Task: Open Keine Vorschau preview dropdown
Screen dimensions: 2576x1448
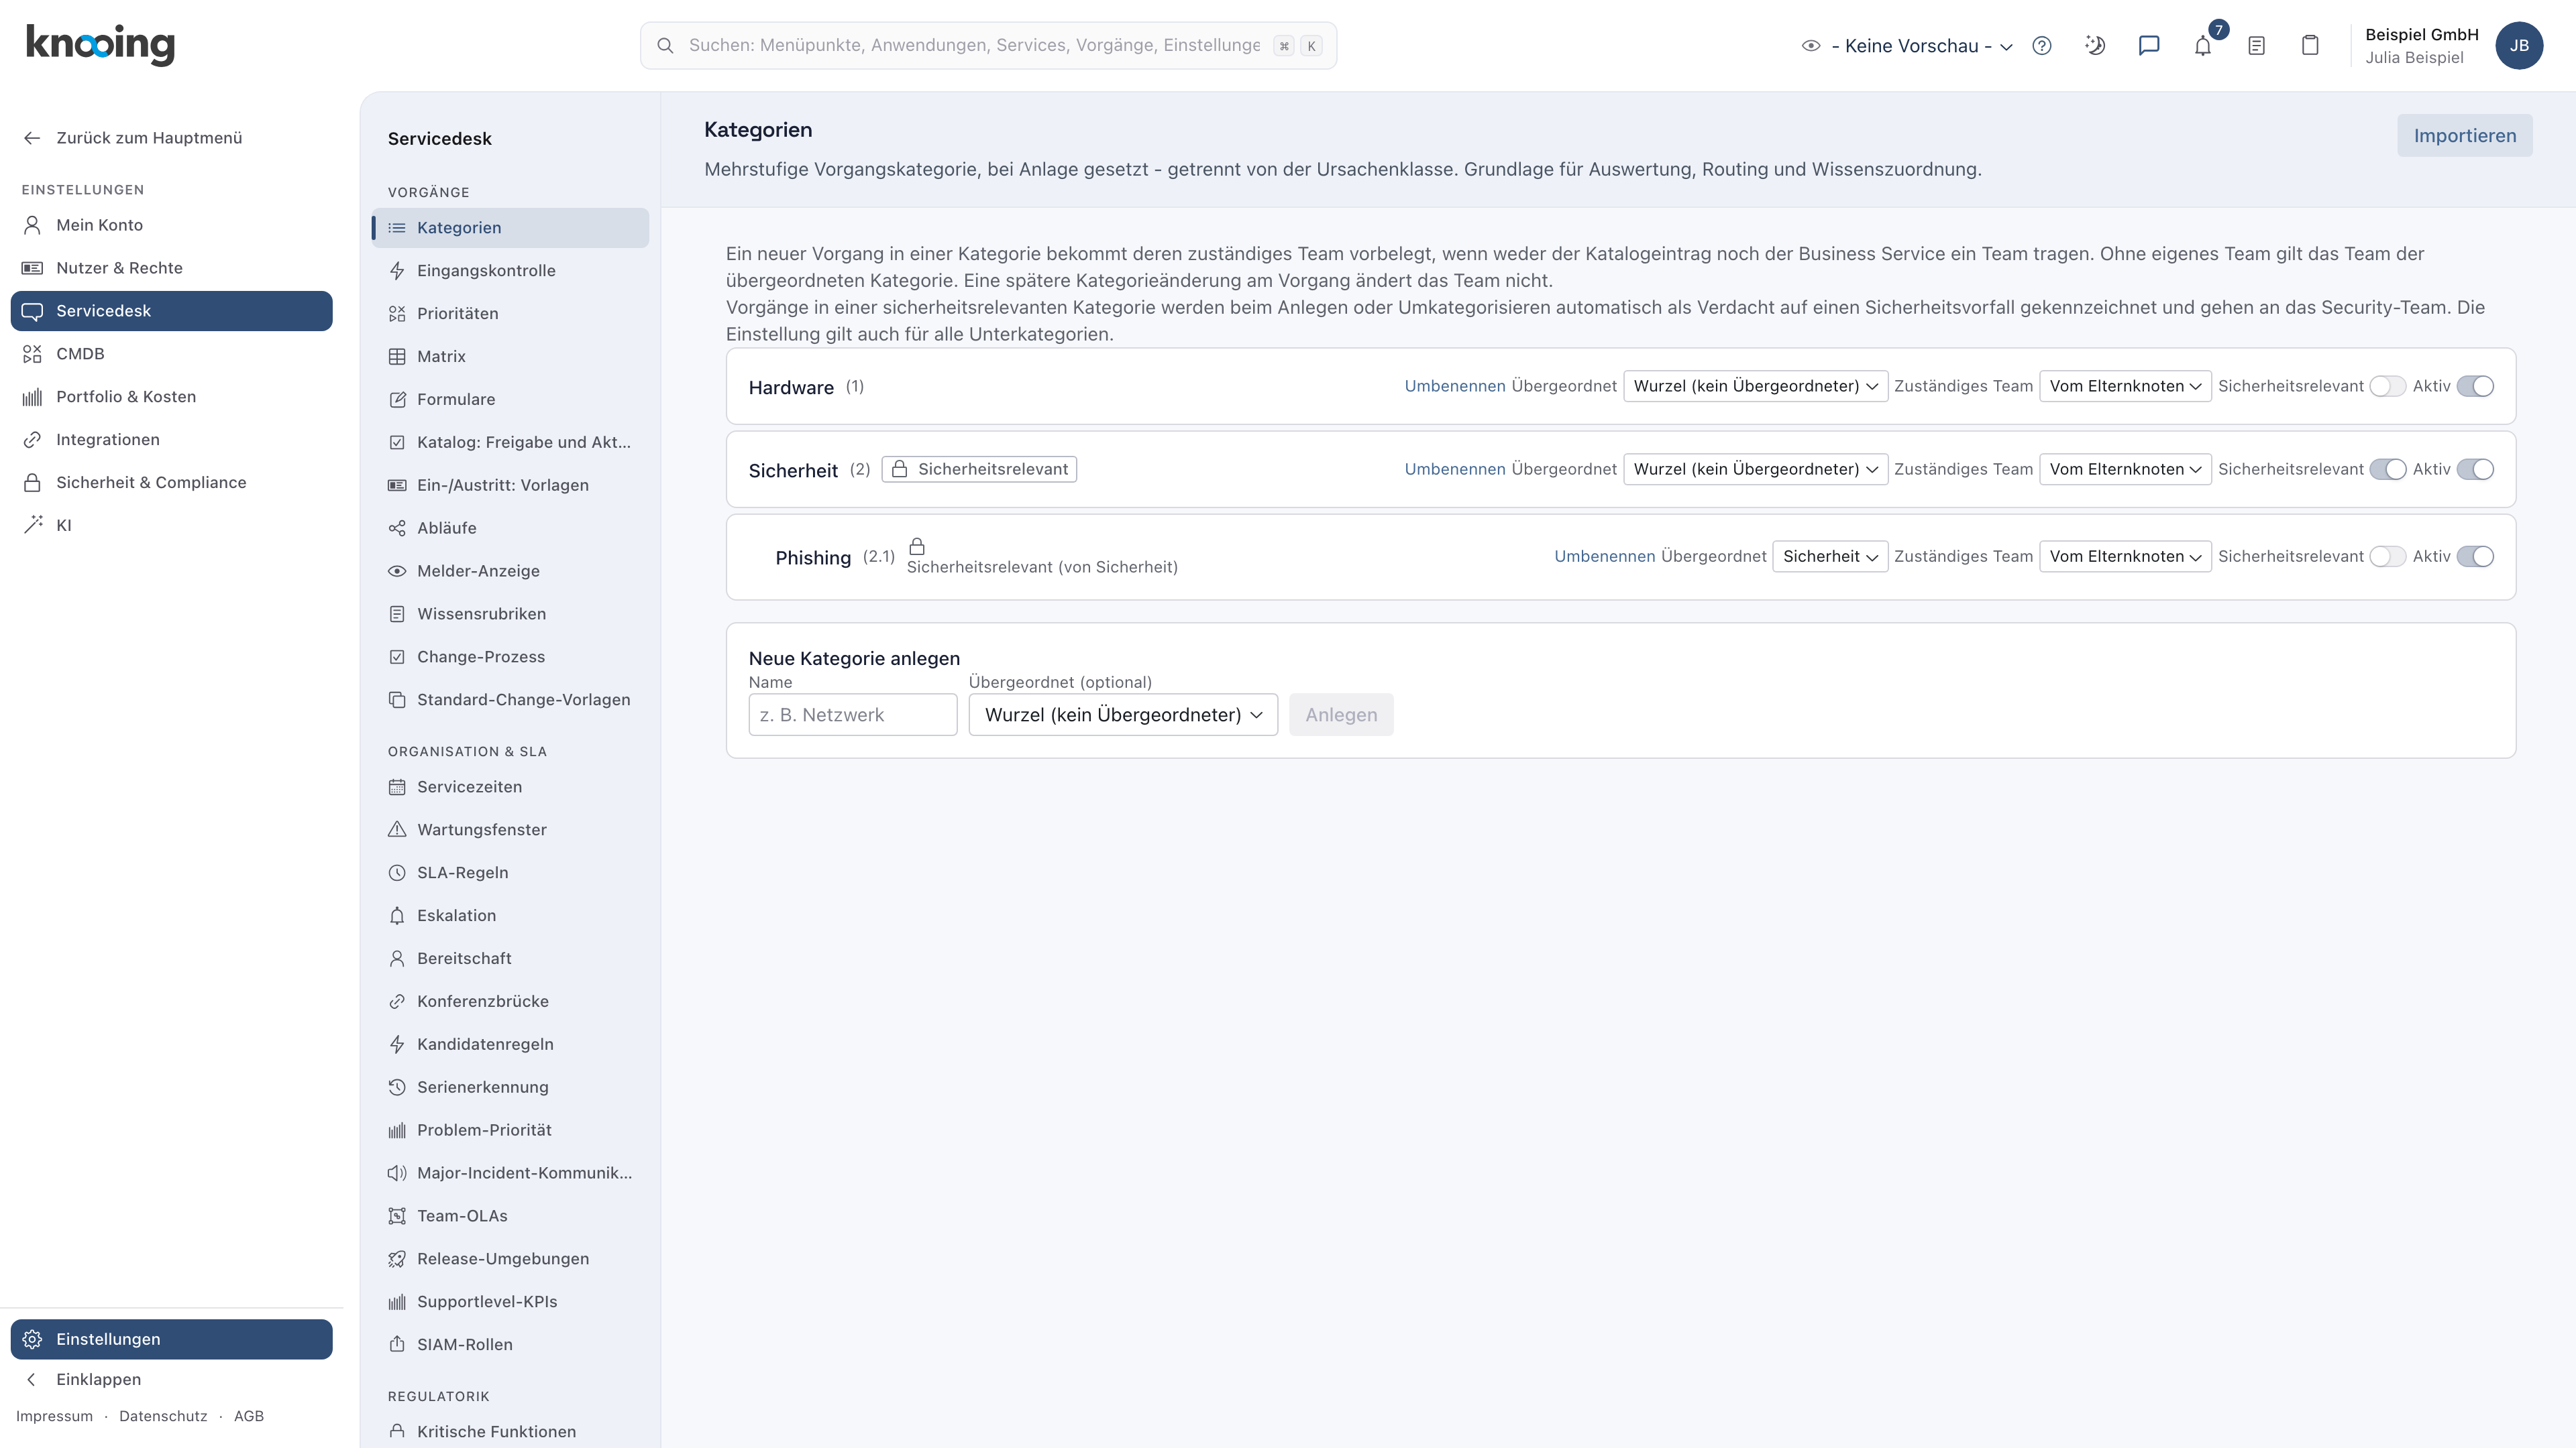Action: pos(1907,46)
